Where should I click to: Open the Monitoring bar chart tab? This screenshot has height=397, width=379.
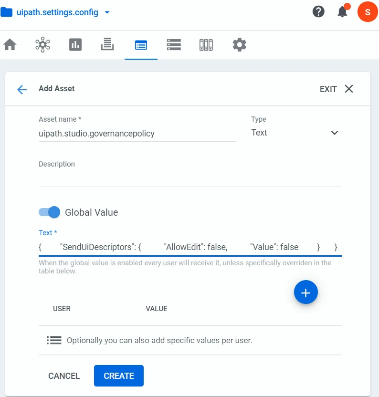(x=75, y=44)
